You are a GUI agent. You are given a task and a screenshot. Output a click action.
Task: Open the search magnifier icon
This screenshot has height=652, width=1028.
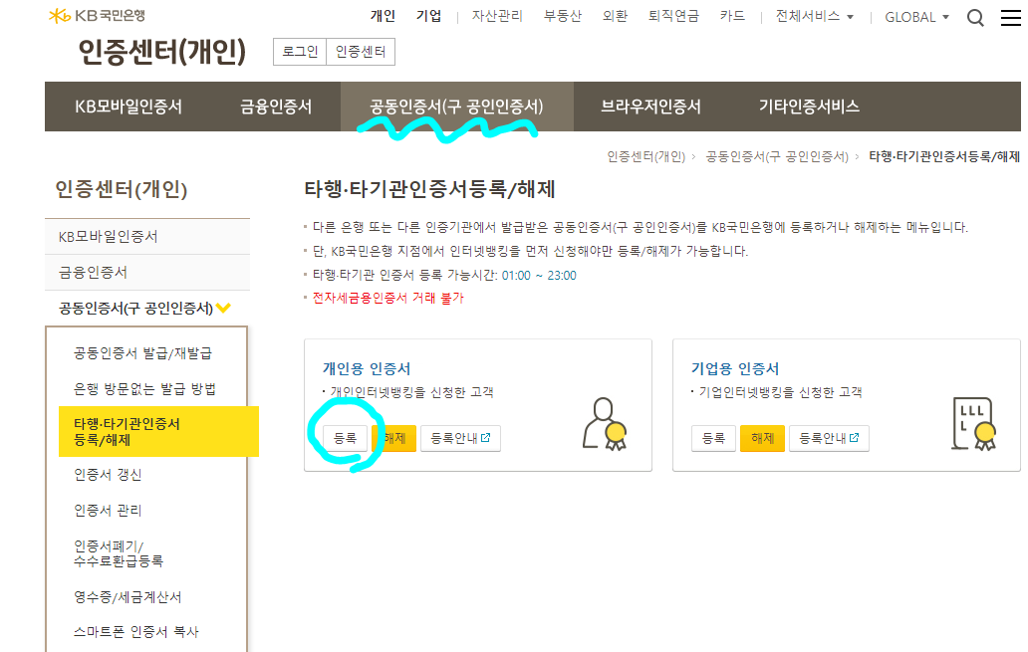975,18
